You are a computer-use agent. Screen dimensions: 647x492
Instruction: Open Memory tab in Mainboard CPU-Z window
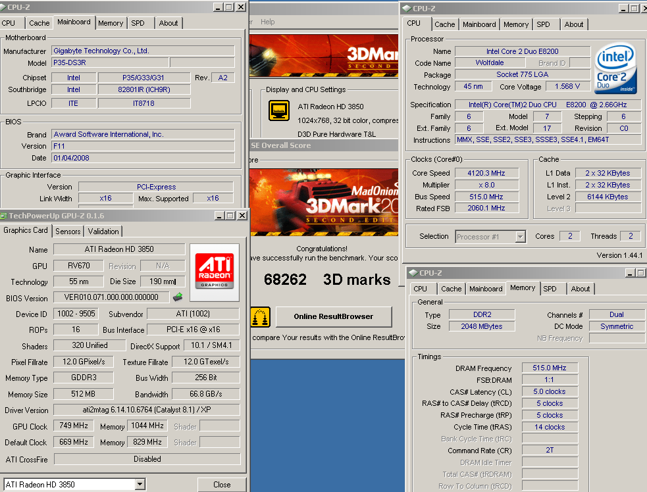pos(111,23)
